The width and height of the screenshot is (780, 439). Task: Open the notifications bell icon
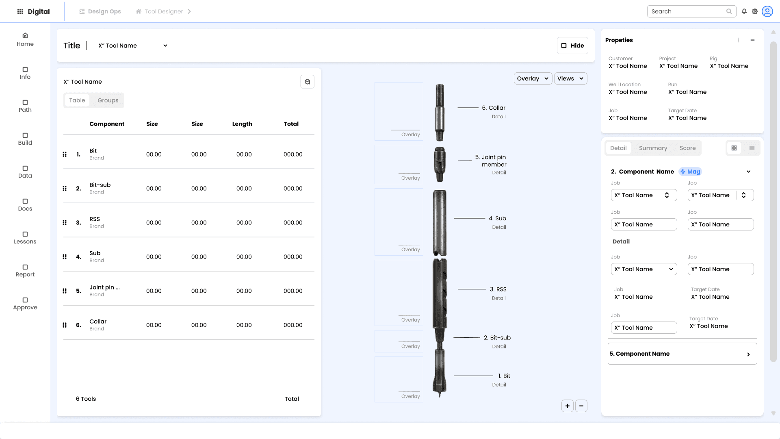[x=744, y=11]
